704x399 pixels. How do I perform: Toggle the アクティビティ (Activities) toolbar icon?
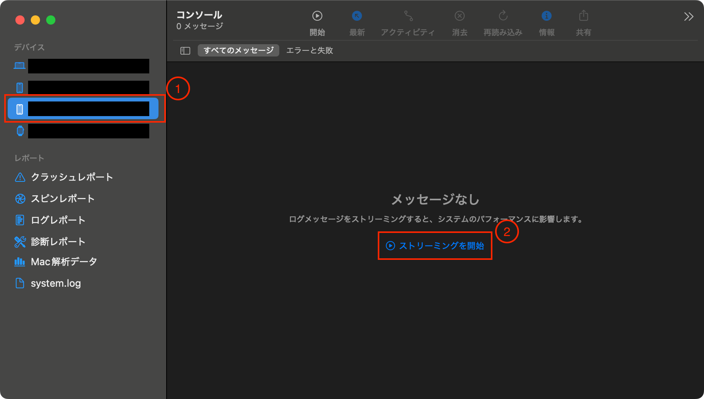[x=408, y=16]
